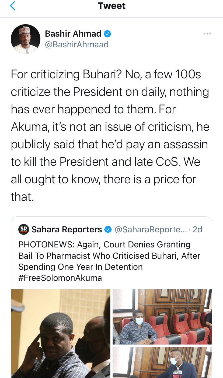Open the Sahara Reporters account name
The width and height of the screenshot is (223, 378).
(x=67, y=229)
